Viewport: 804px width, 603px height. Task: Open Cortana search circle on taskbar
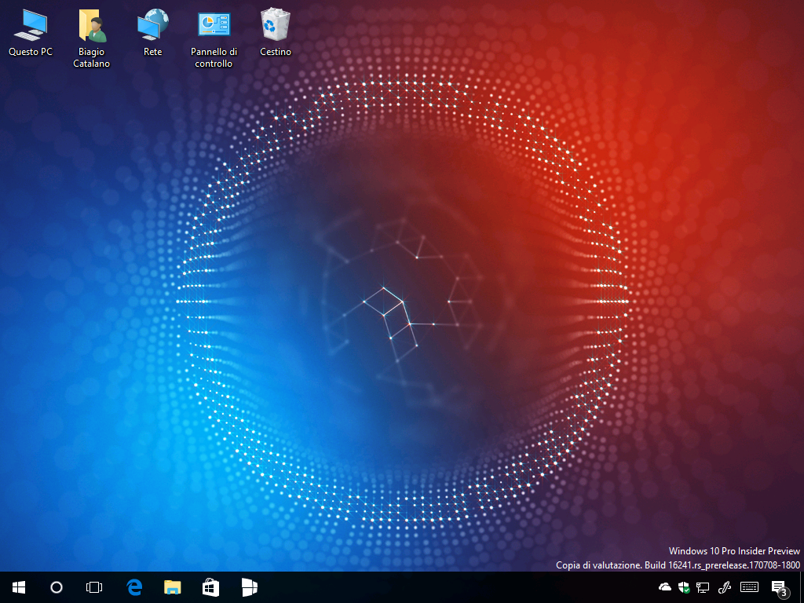57,587
